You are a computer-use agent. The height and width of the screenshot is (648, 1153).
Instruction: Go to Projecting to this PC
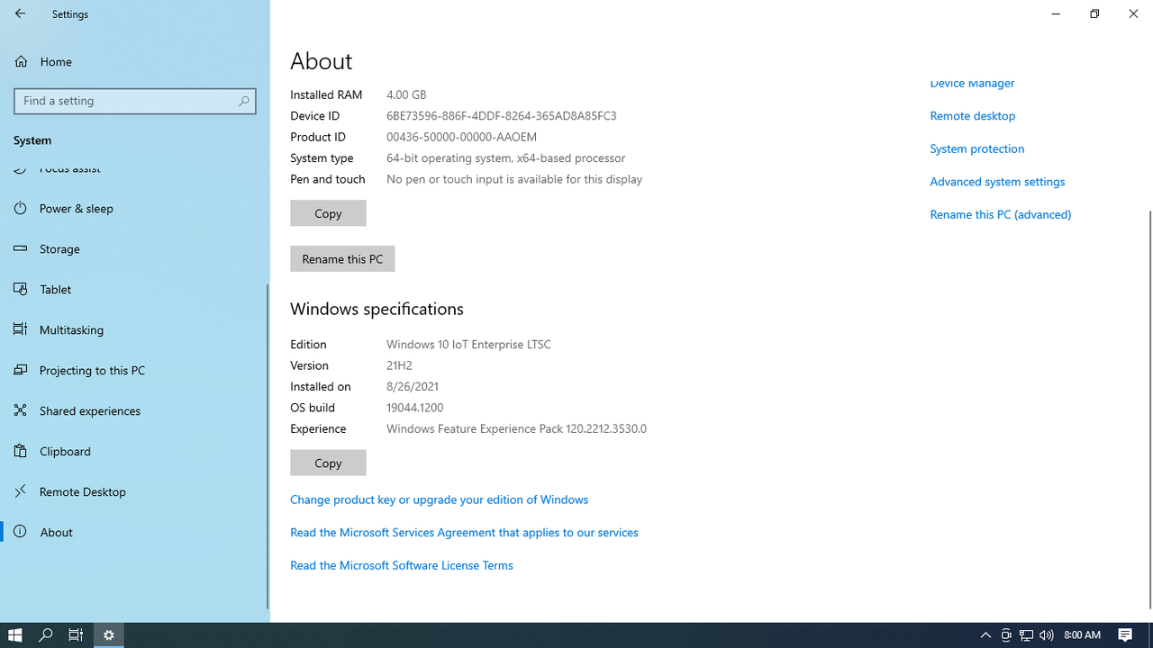pos(134,370)
